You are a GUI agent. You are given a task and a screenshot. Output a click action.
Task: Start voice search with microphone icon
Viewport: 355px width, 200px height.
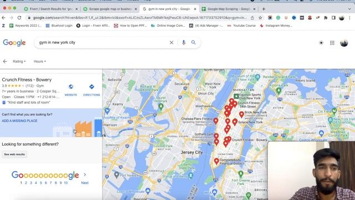[x=184, y=42]
